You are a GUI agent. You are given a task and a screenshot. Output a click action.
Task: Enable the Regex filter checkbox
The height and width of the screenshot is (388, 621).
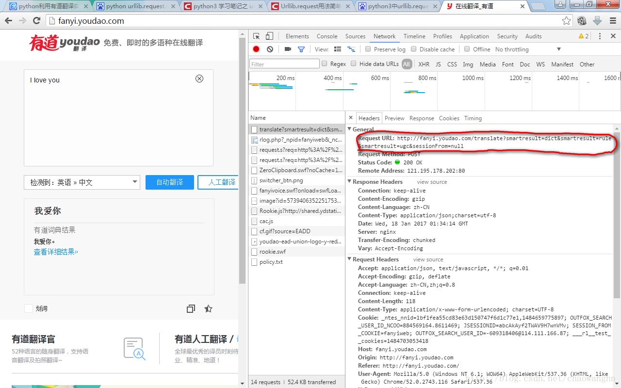325,64
